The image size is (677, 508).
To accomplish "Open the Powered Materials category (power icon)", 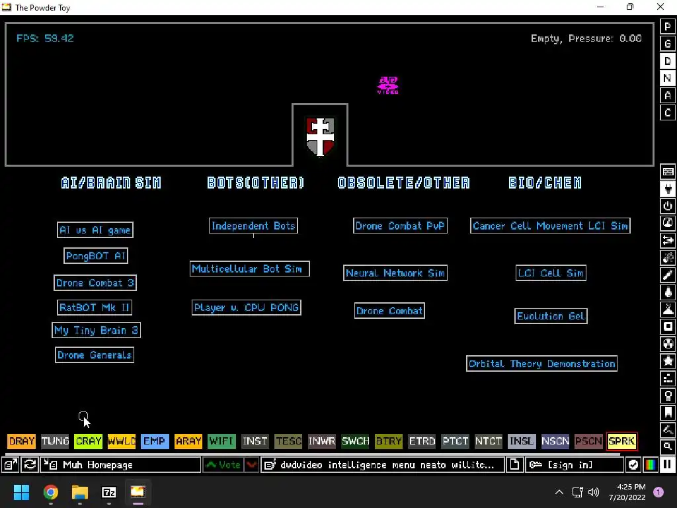I will (668, 206).
